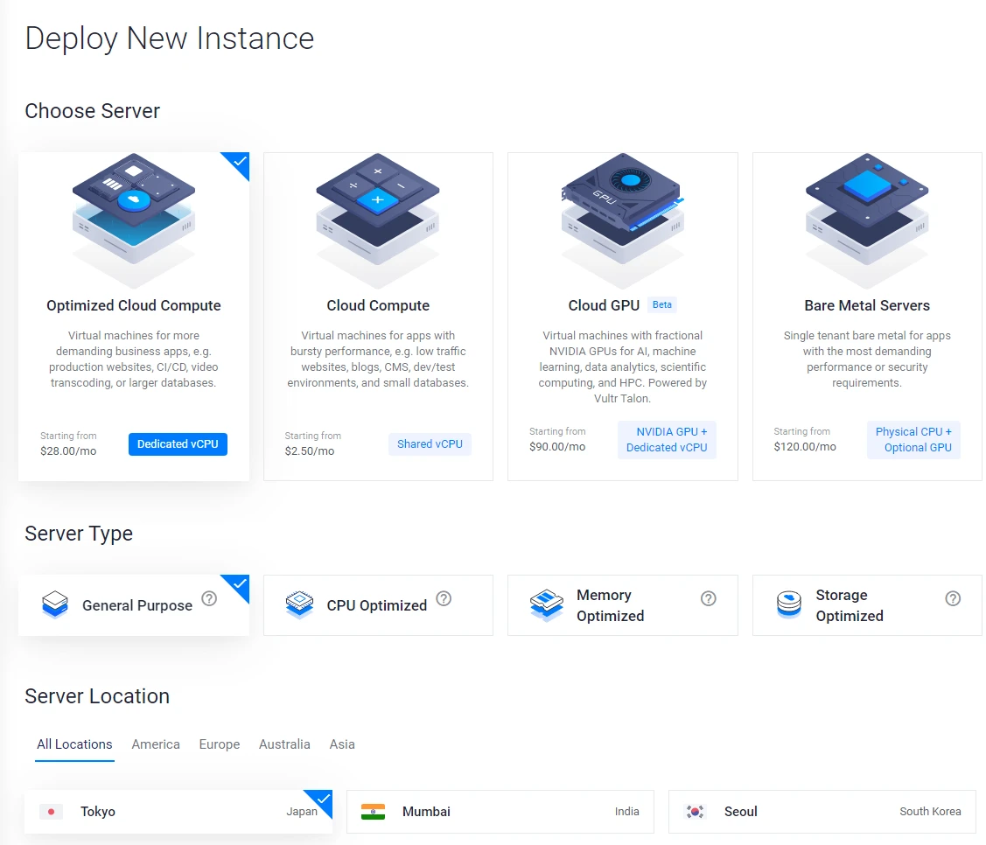Select the Memory Optimized label
Screen dimensions: 986x845
click(611, 605)
